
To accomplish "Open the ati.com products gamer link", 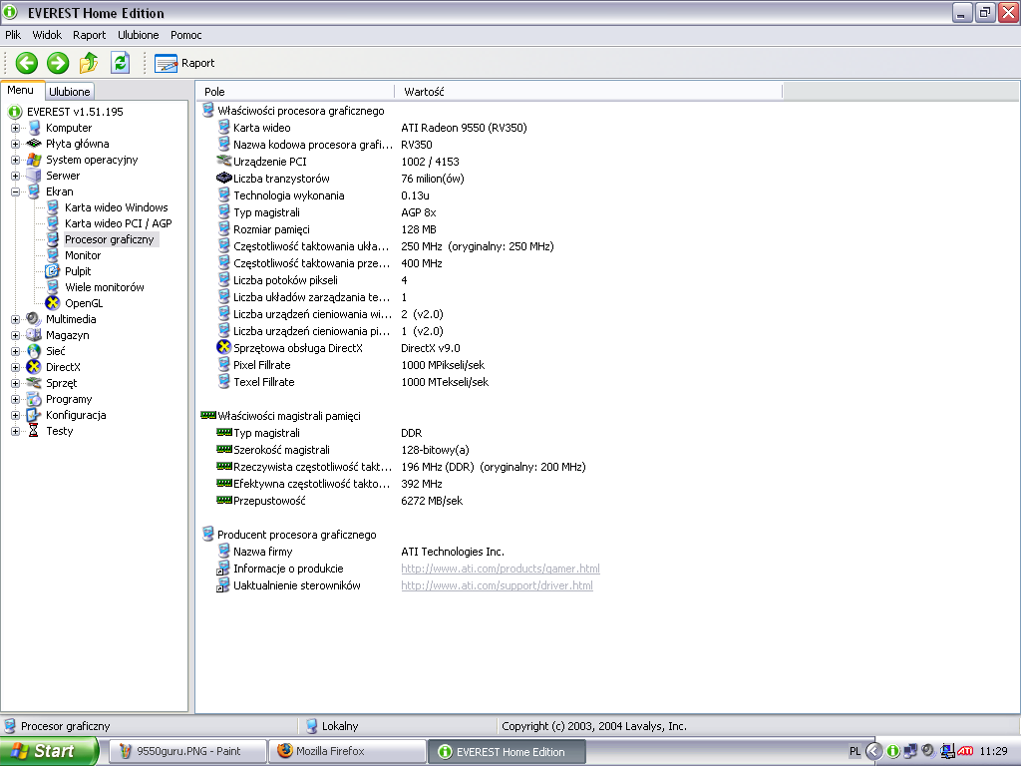I will [501, 569].
